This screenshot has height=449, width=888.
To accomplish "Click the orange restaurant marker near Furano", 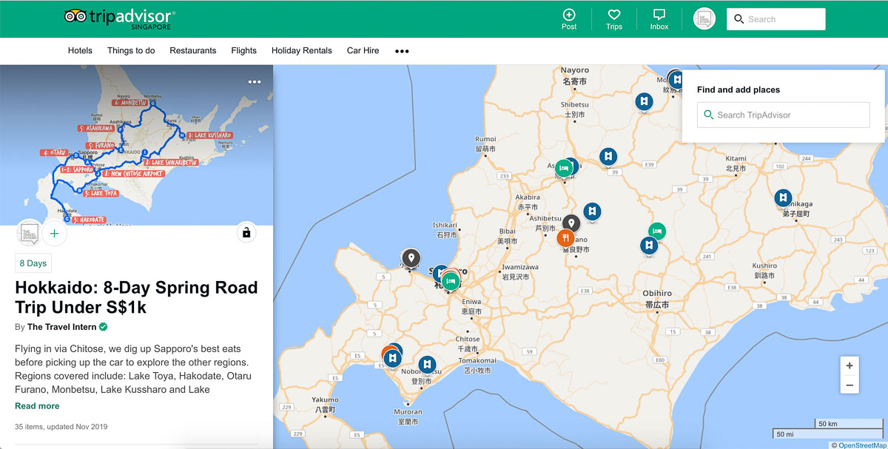I will [x=567, y=237].
